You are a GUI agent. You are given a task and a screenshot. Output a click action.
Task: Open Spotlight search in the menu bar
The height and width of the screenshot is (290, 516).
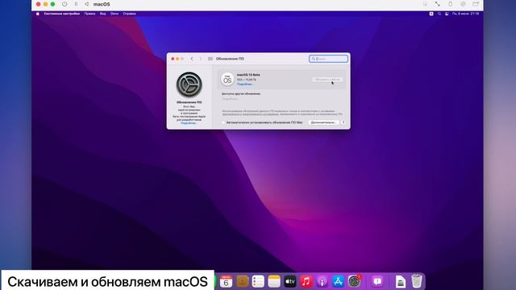point(439,14)
